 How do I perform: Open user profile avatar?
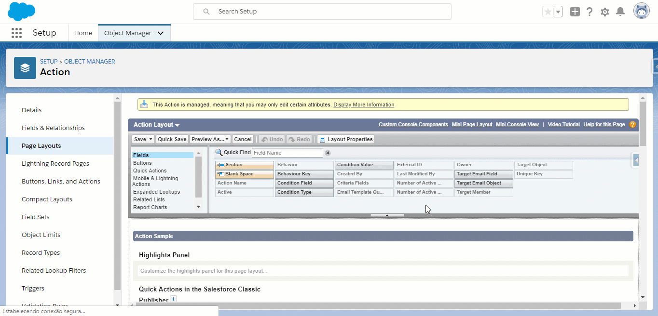[x=642, y=11]
